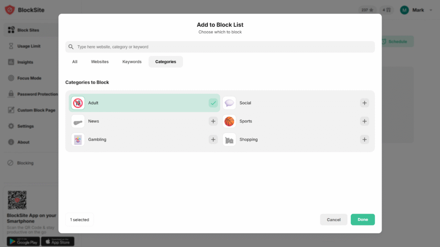Screen dimensions: 440x247
Task: Toggle the Sports category plus button
Action: click(364, 121)
